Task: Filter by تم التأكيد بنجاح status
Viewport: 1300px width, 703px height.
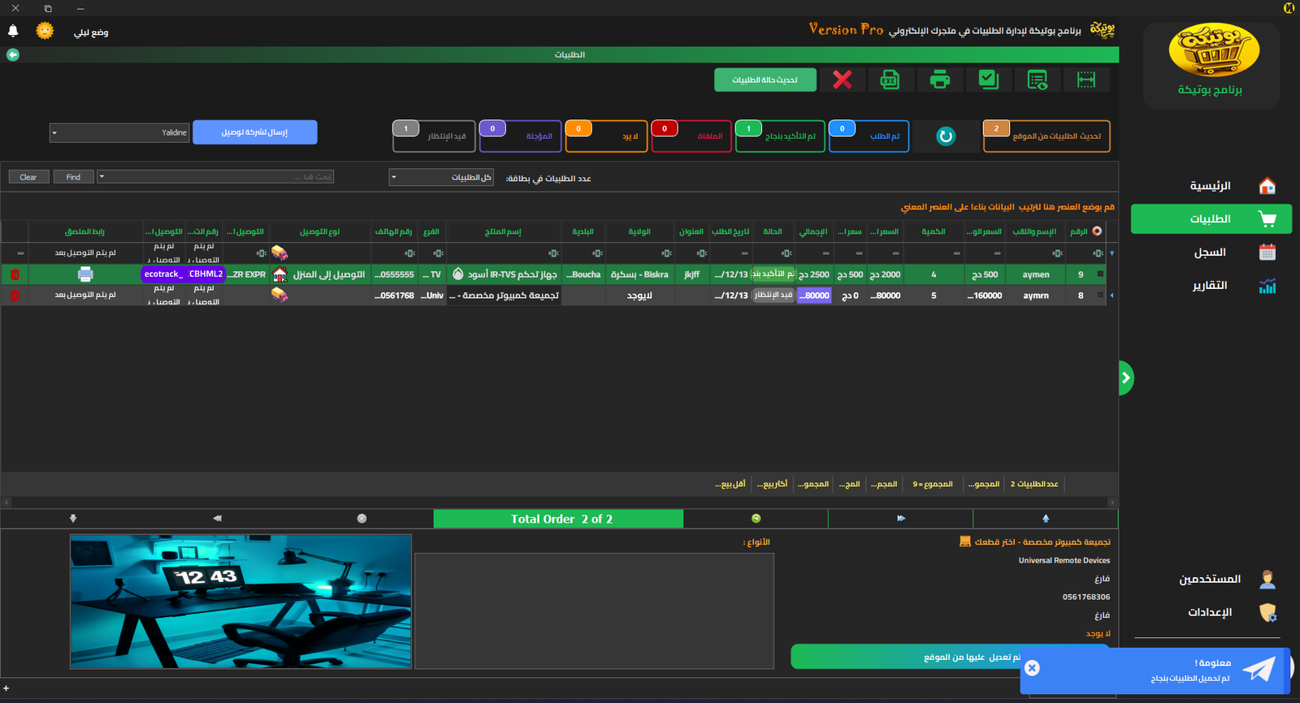Action: 780,136
